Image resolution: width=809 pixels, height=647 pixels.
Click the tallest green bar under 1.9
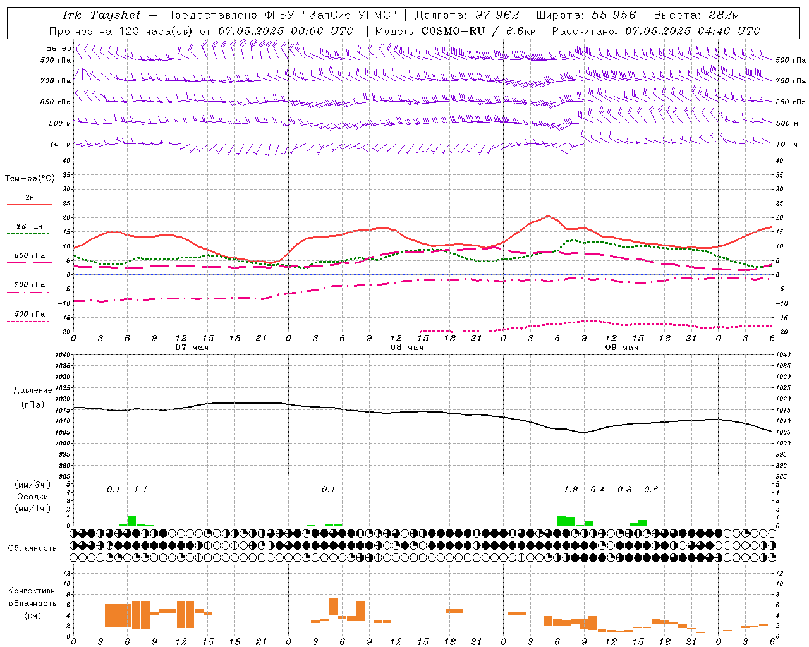[x=561, y=521]
